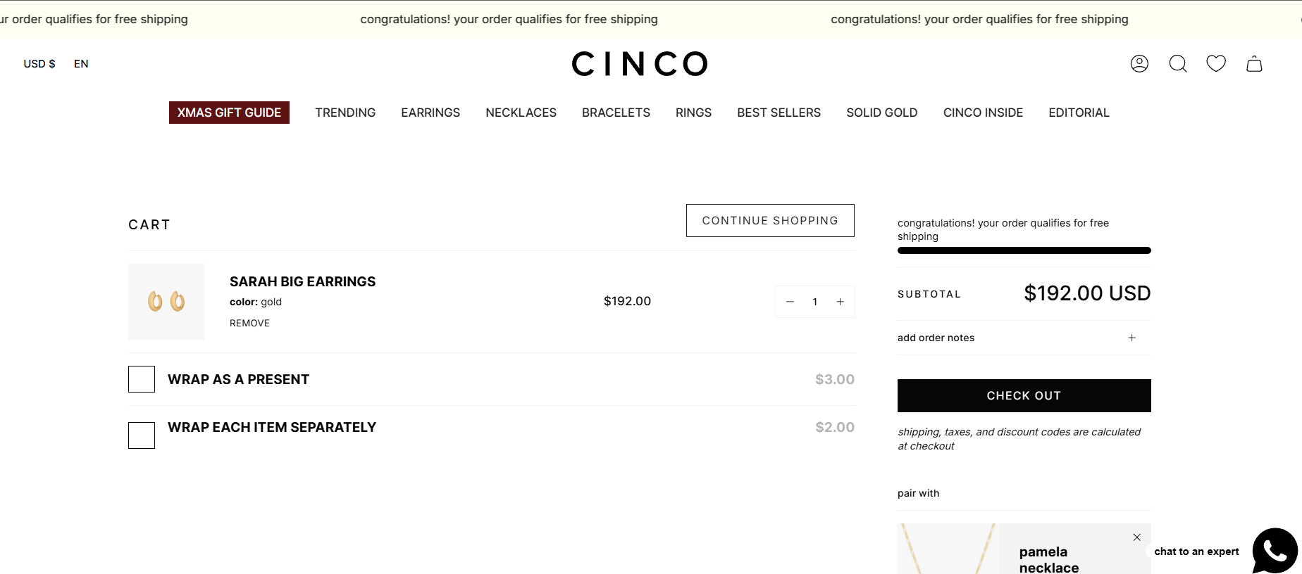Open the USD currency selector

point(39,64)
